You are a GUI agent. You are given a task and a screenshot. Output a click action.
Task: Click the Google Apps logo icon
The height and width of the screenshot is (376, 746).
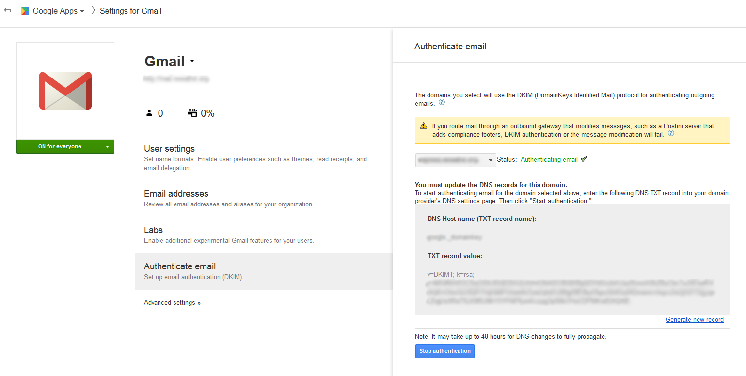(25, 11)
